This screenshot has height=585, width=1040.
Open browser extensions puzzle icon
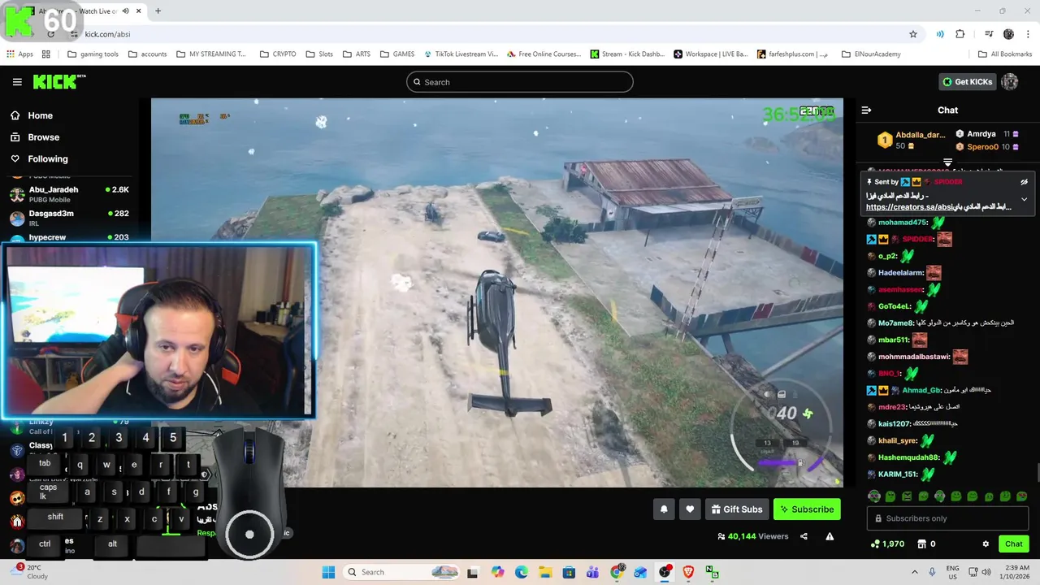(960, 34)
